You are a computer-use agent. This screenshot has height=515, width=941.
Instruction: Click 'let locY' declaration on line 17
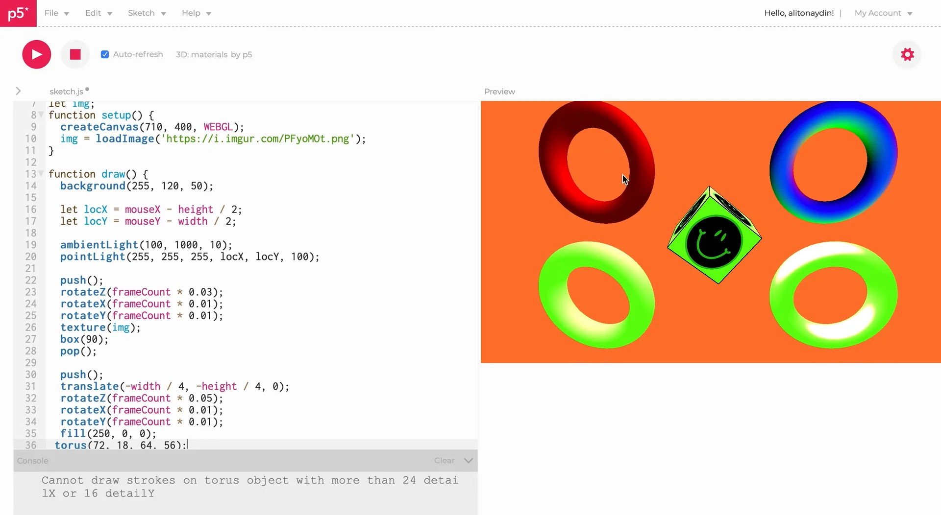tap(148, 221)
